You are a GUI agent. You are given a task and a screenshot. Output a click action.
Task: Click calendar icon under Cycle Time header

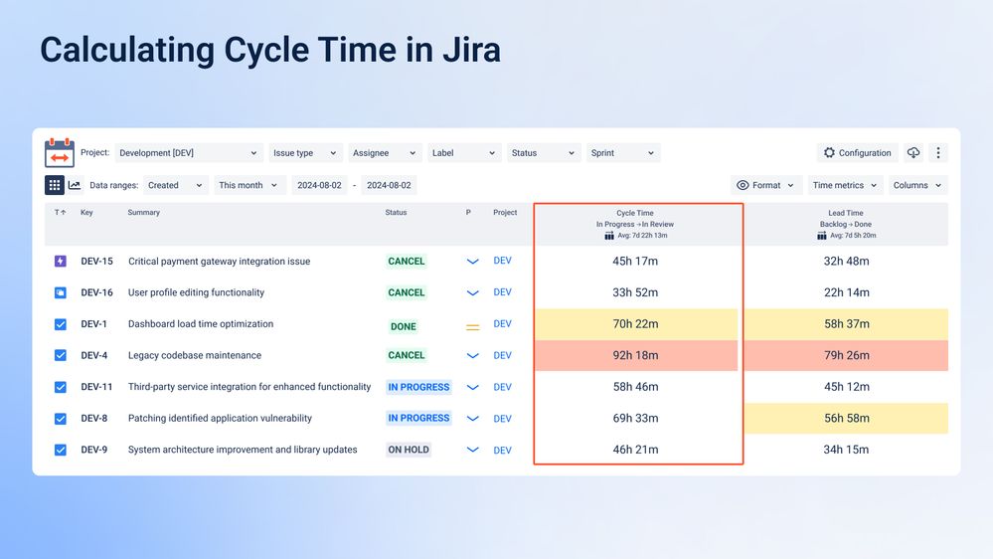(x=609, y=235)
